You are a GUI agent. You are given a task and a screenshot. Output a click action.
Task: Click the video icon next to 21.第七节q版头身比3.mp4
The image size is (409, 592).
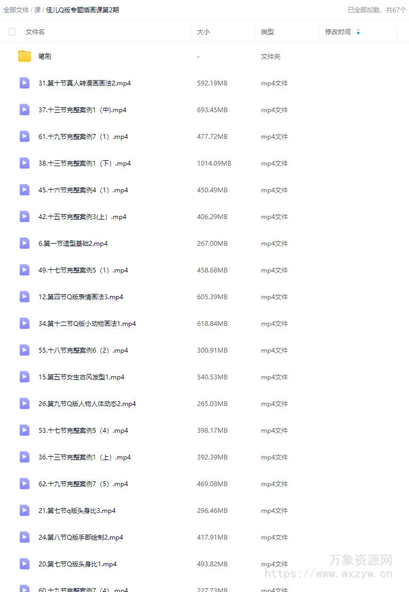tap(25, 510)
